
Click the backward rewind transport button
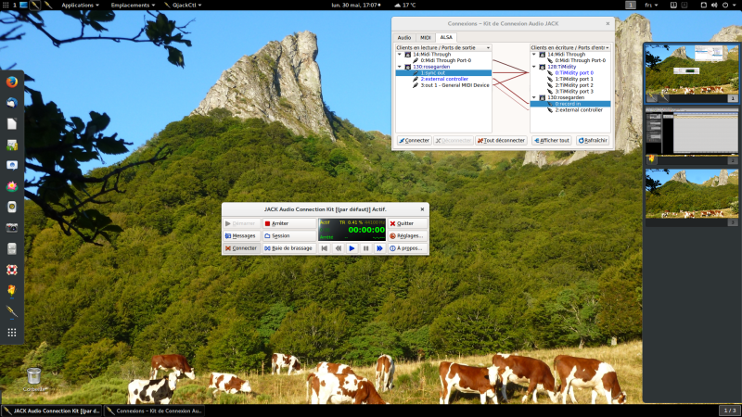[338, 248]
